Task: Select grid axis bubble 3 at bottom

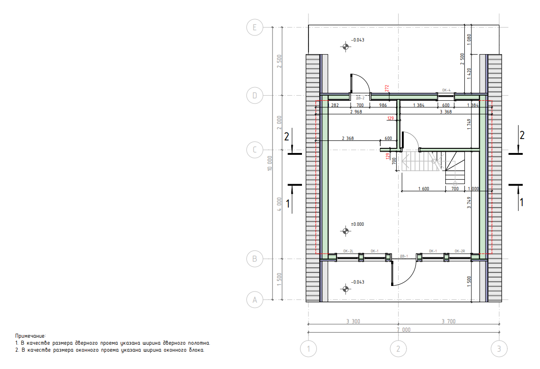Action: pos(499,348)
